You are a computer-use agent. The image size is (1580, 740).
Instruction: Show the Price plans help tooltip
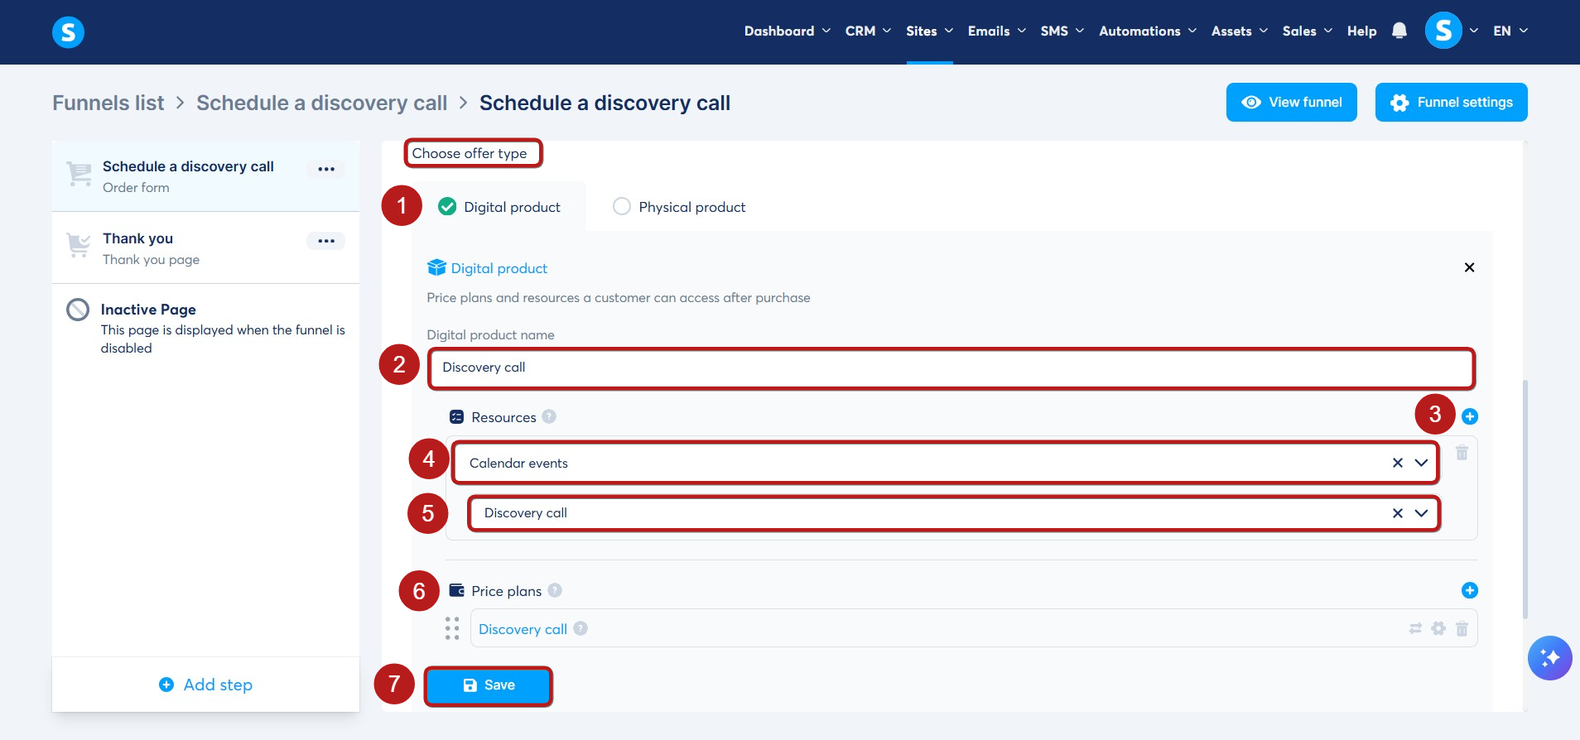click(x=555, y=590)
